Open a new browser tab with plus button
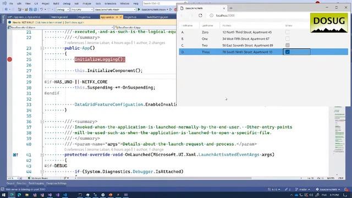The width and height of the screenshot is (352, 198). (231, 8)
